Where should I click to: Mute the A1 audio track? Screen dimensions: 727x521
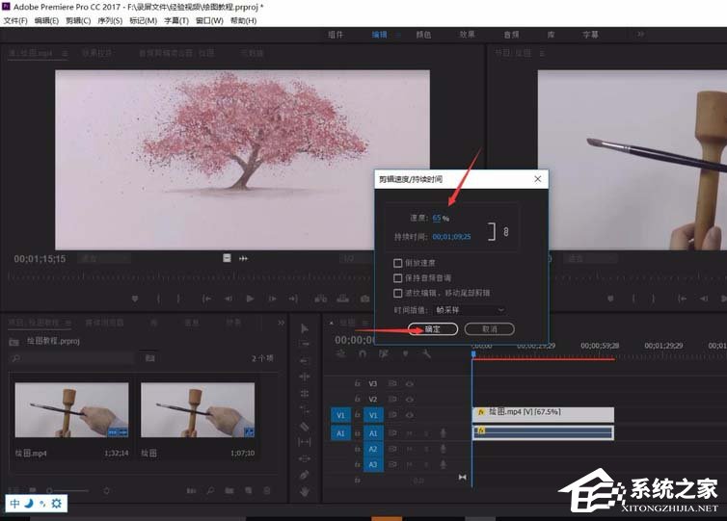click(x=410, y=433)
